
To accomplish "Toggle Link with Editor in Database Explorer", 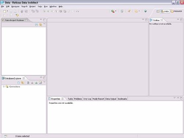I will click(x=22, y=83).
